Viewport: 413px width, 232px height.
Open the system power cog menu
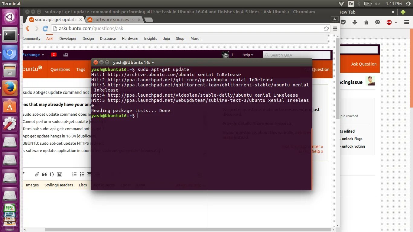click(x=408, y=4)
